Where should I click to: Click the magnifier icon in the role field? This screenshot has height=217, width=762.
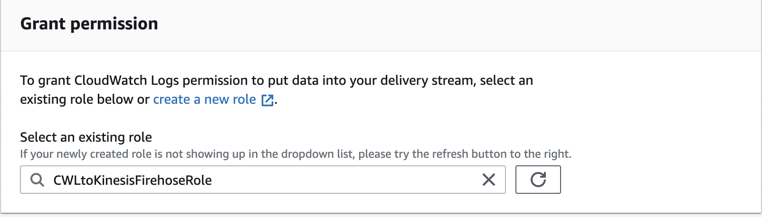[x=37, y=180]
